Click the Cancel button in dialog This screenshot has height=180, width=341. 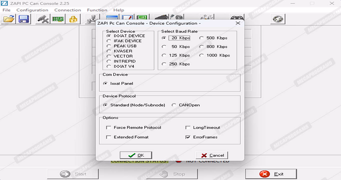click(212, 155)
